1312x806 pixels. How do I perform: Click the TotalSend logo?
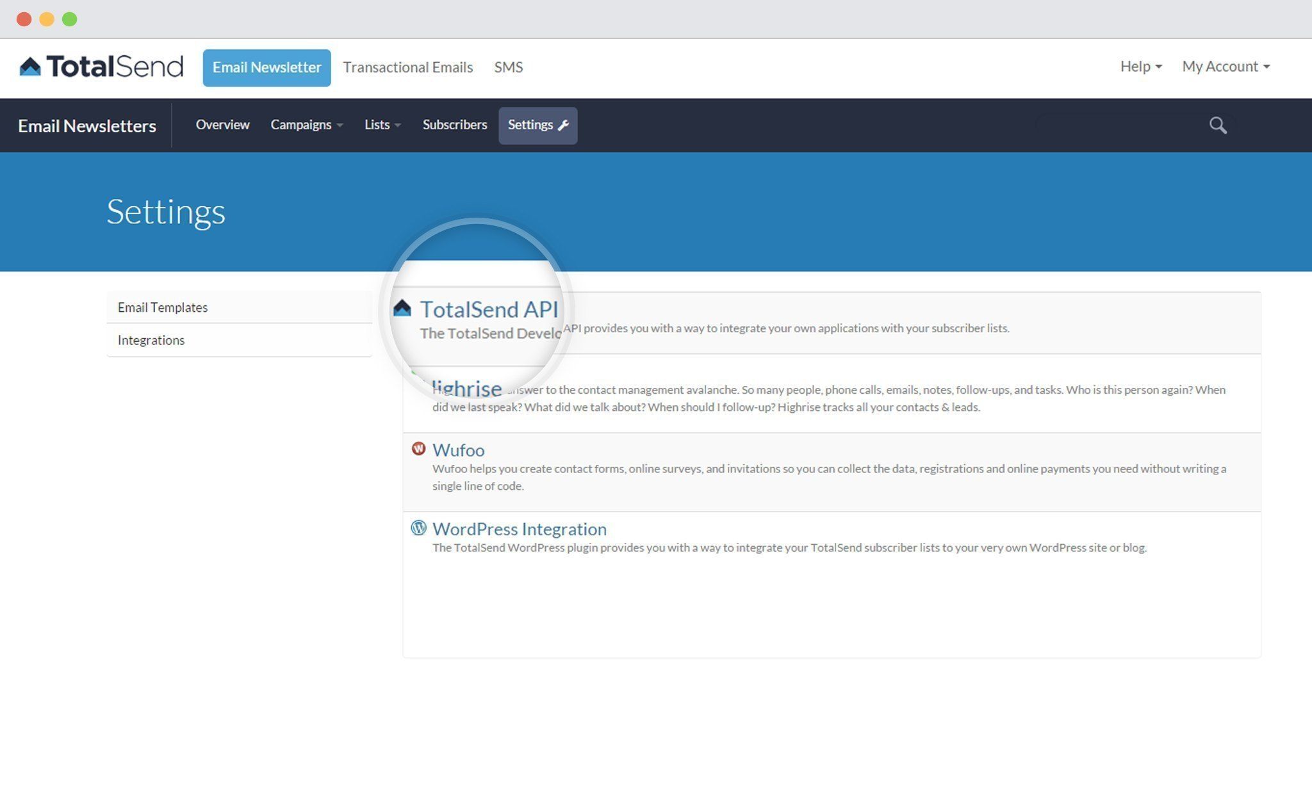tap(101, 67)
